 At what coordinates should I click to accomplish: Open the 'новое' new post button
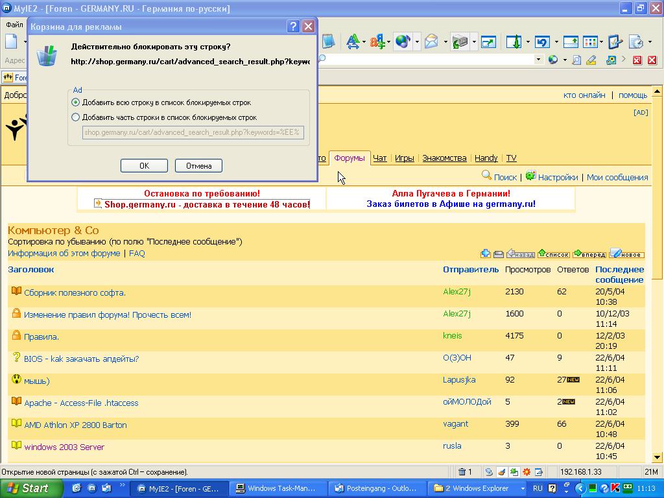pos(627,254)
